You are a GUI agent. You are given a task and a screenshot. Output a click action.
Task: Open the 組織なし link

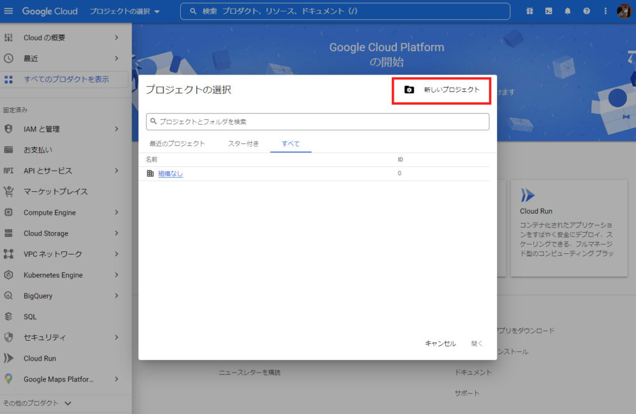[x=170, y=174]
